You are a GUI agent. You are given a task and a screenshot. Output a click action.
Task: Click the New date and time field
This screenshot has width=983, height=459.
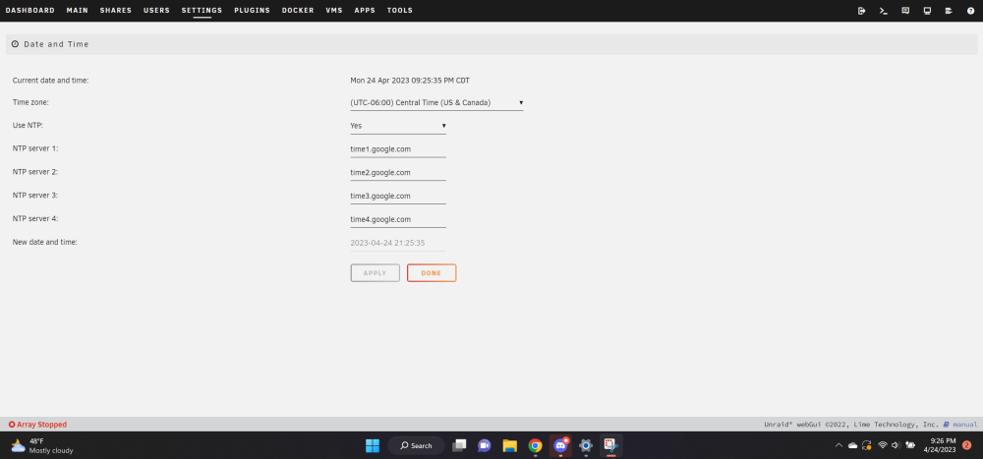[398, 244]
